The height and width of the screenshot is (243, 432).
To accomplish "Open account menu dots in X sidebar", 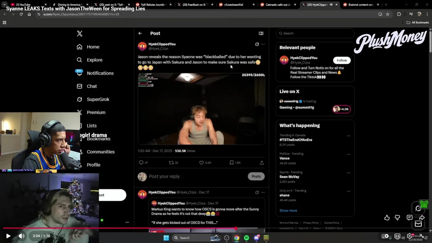I will [x=127, y=222].
